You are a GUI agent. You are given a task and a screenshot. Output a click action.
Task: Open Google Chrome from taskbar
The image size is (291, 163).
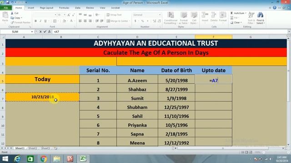click(44, 159)
